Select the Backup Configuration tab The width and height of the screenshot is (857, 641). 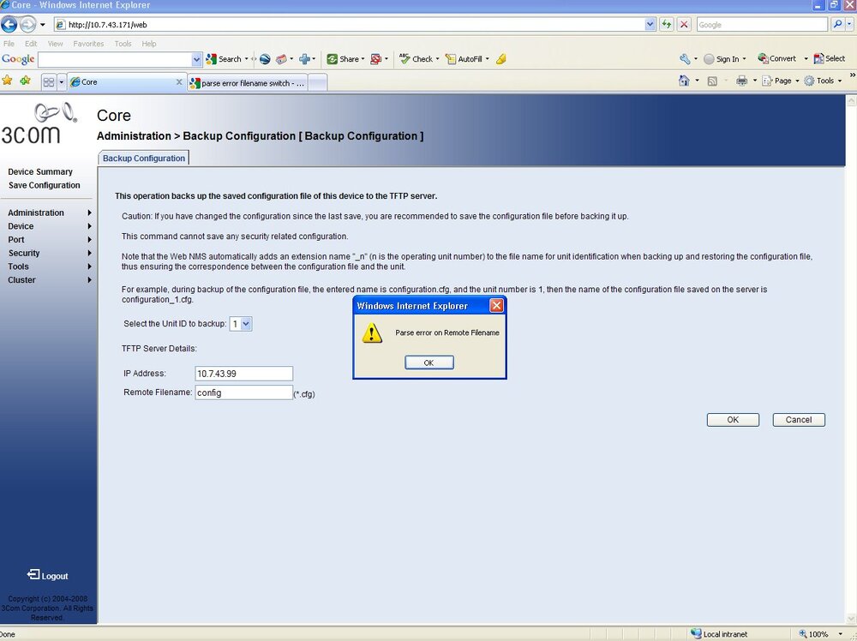coord(144,158)
